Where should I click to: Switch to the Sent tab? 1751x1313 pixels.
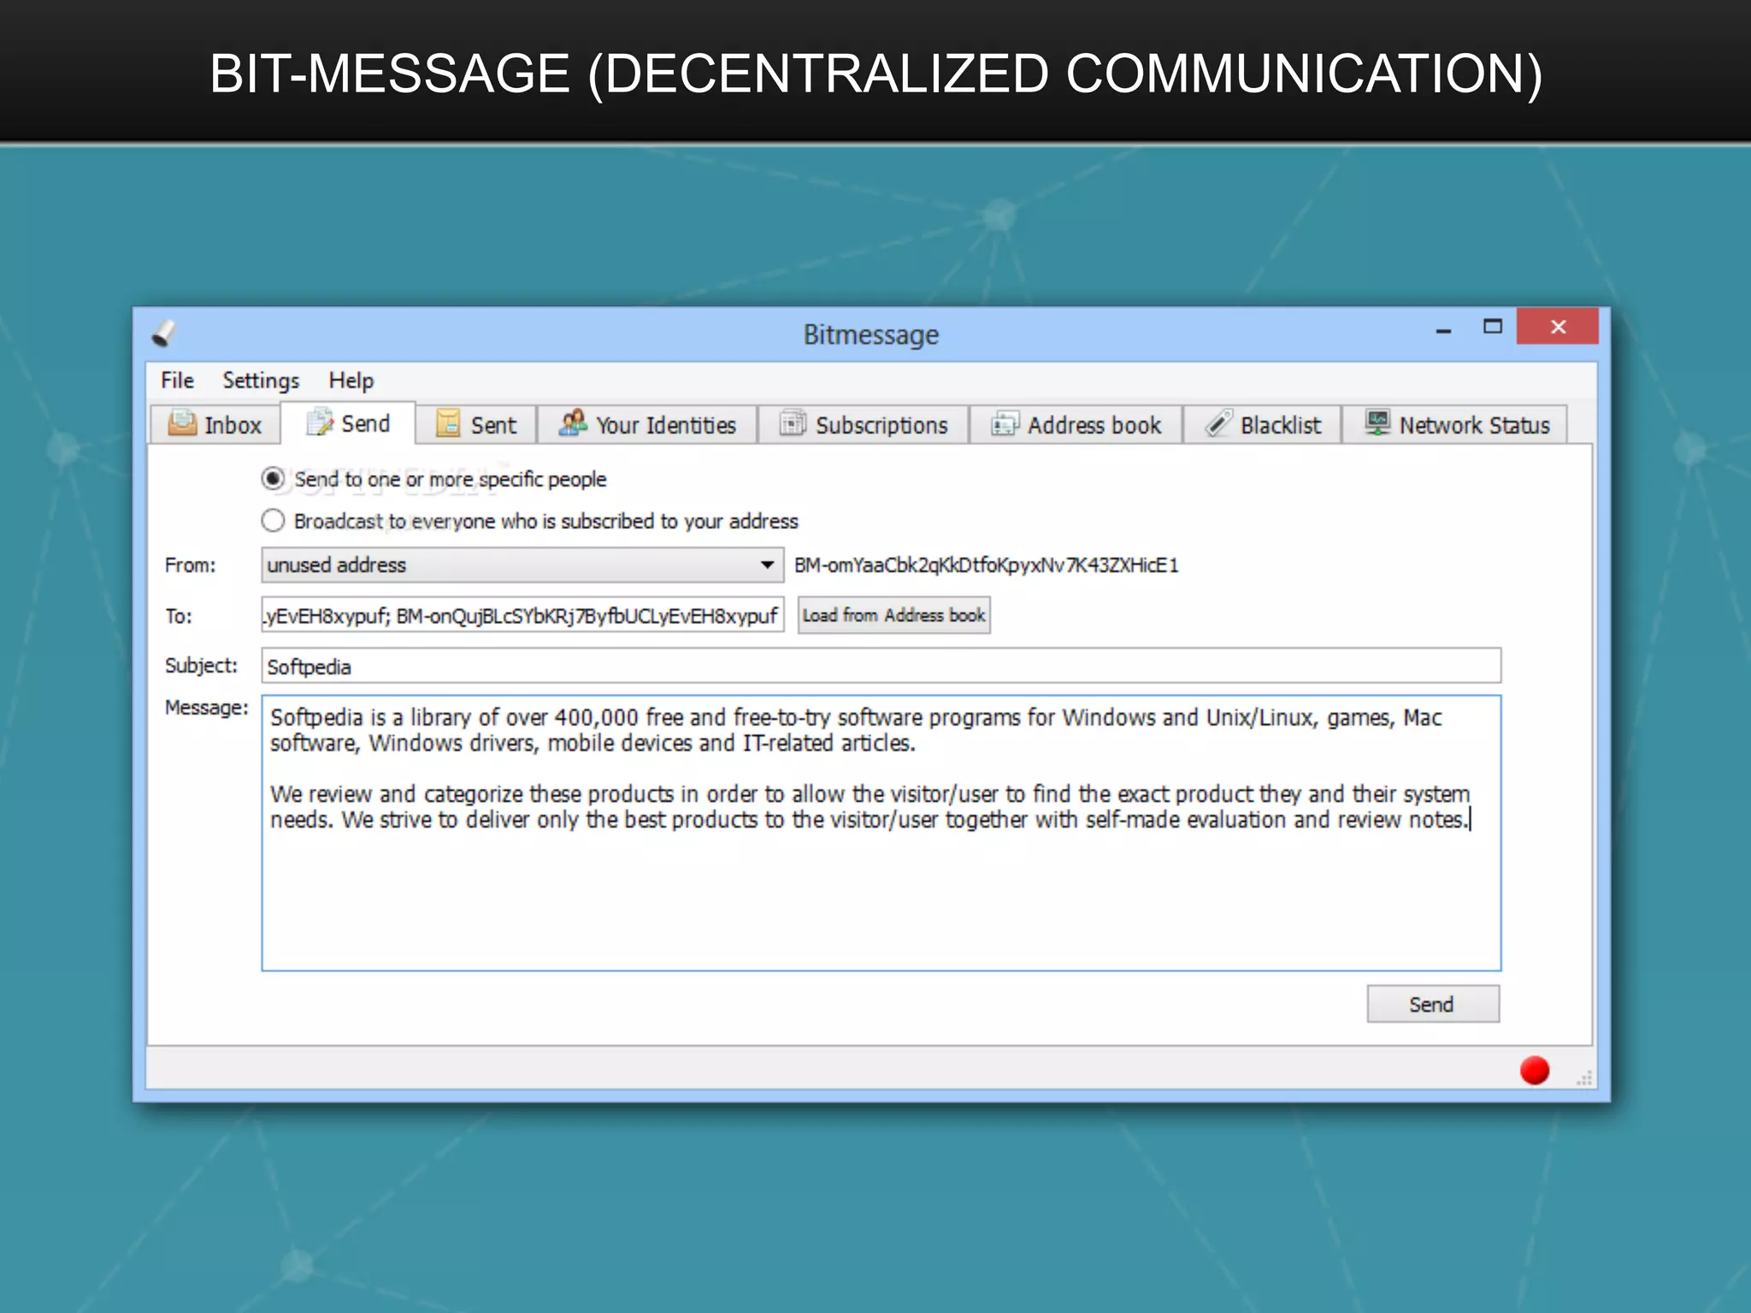click(477, 425)
